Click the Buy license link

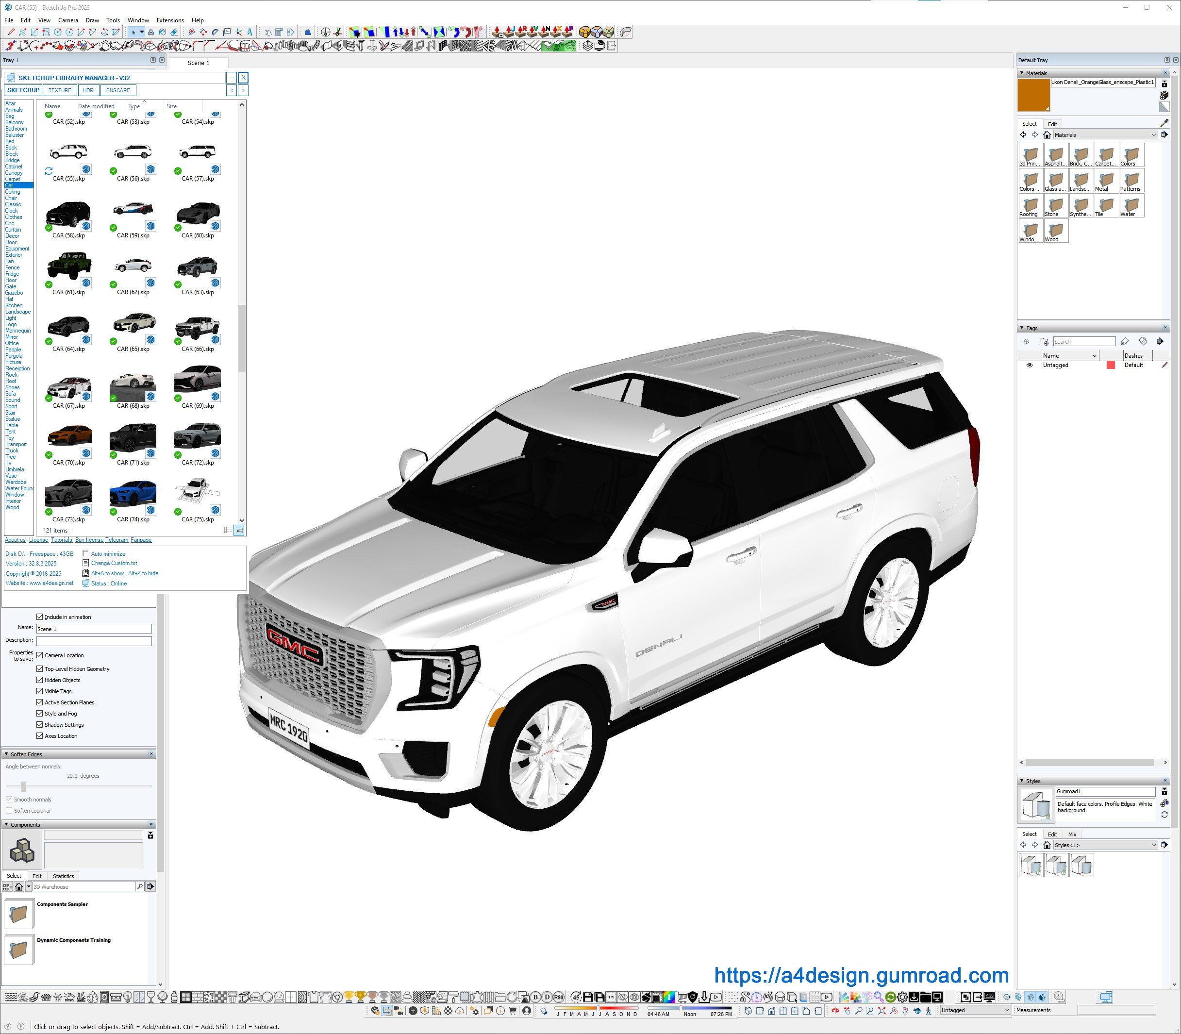(x=89, y=540)
